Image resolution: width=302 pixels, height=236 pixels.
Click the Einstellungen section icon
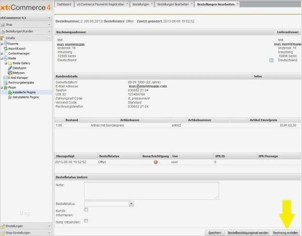coord(3,226)
